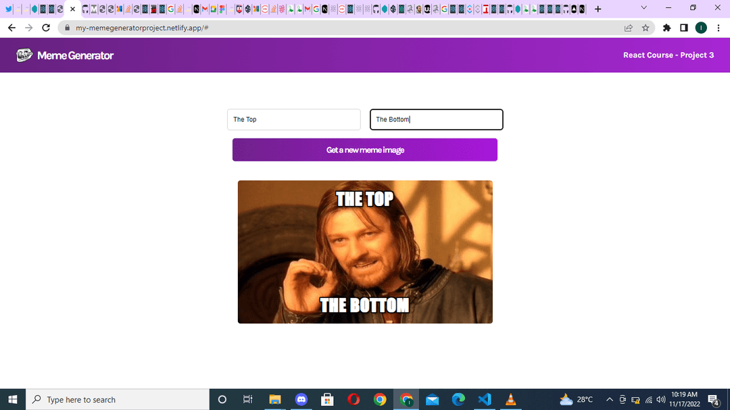Check the battery warning tray icon
This screenshot has width=730, height=410.
click(635, 399)
